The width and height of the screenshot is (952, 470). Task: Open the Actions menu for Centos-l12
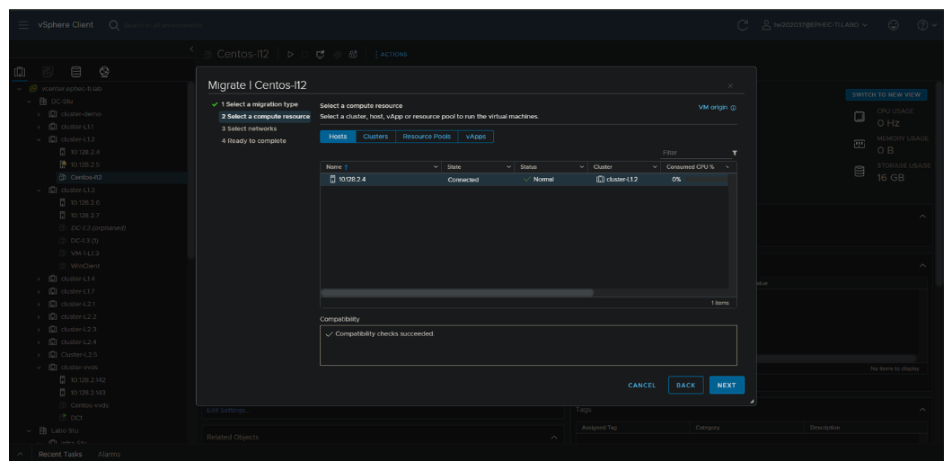point(391,54)
